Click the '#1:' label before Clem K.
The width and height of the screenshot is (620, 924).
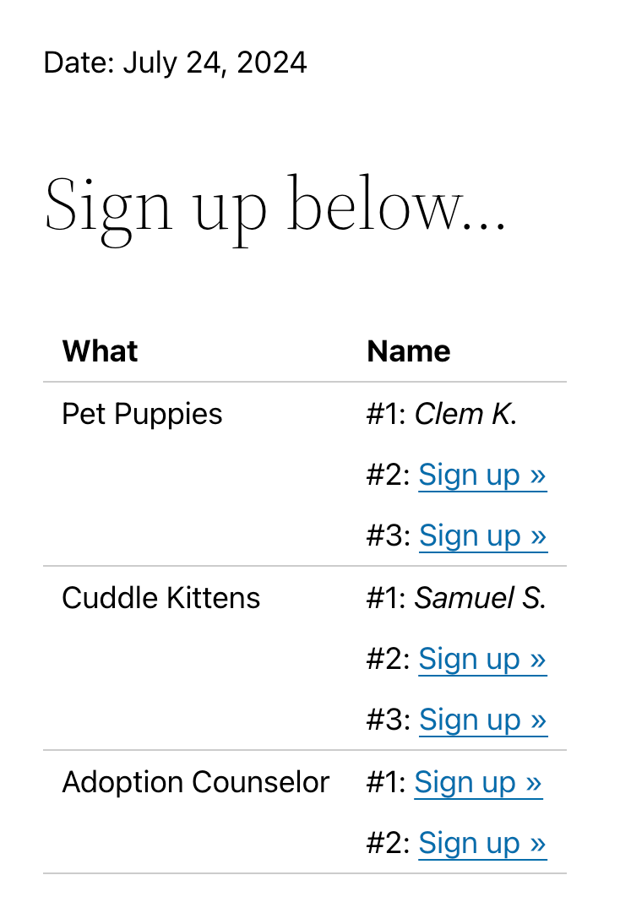[x=387, y=414]
